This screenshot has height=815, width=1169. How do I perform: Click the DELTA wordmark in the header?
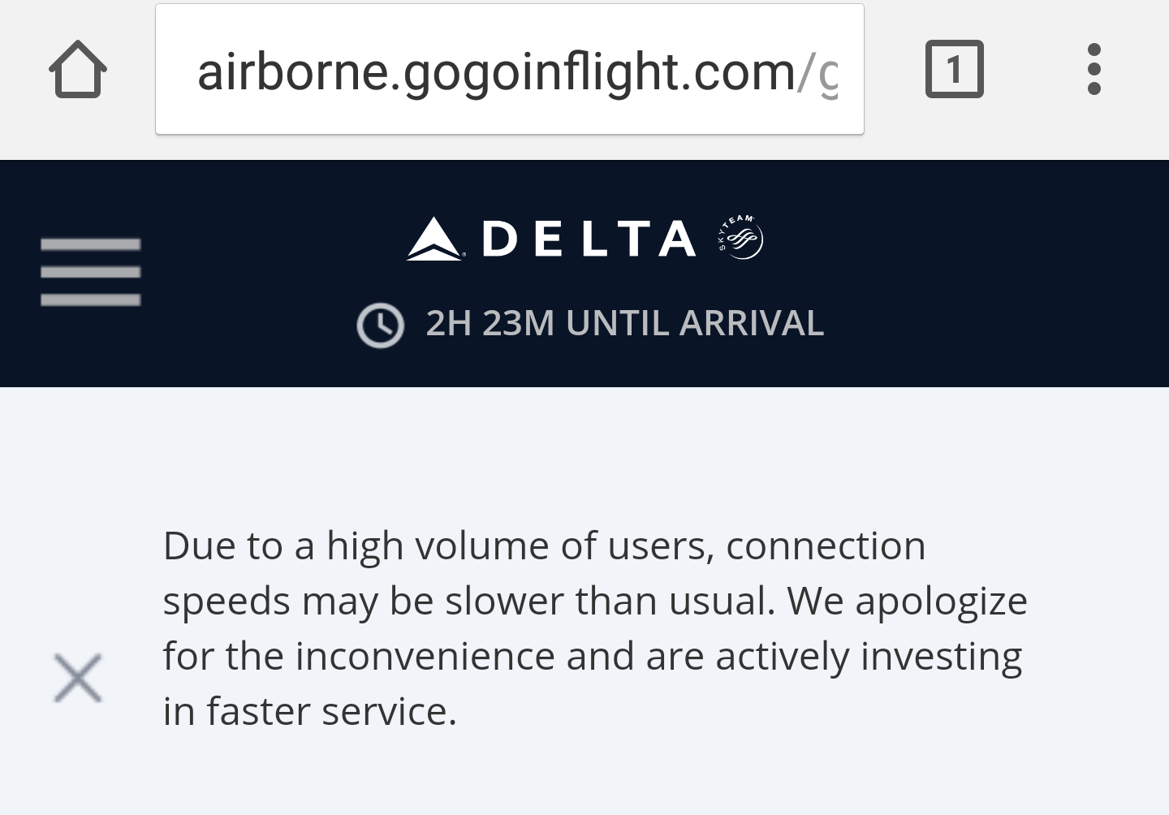tap(589, 239)
